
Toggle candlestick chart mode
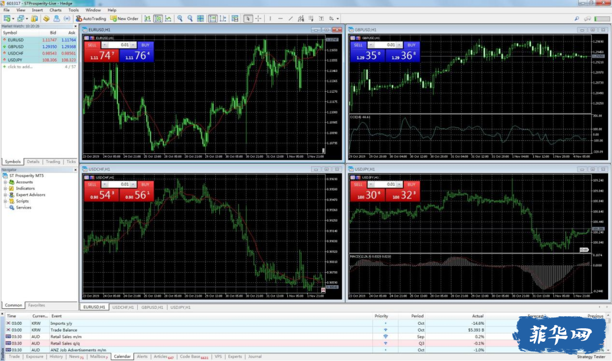[158, 18]
